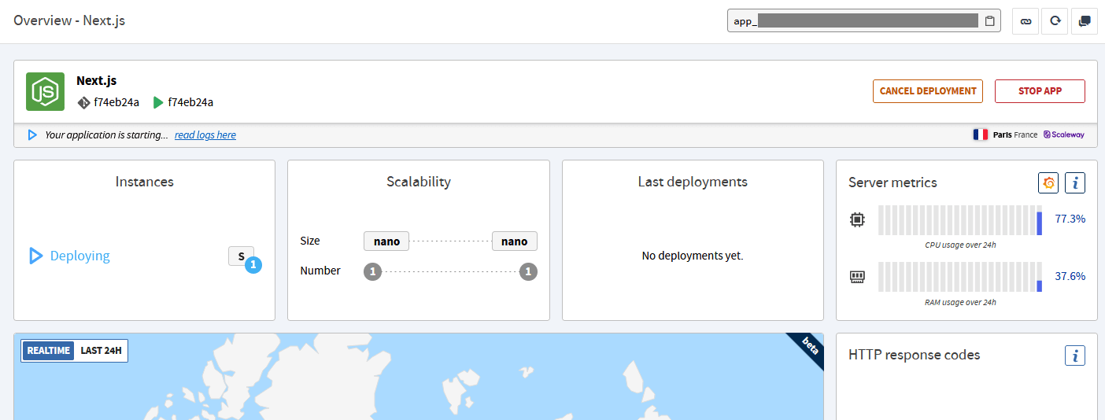
Task: Click the Next.js application name
Action: pos(97,80)
